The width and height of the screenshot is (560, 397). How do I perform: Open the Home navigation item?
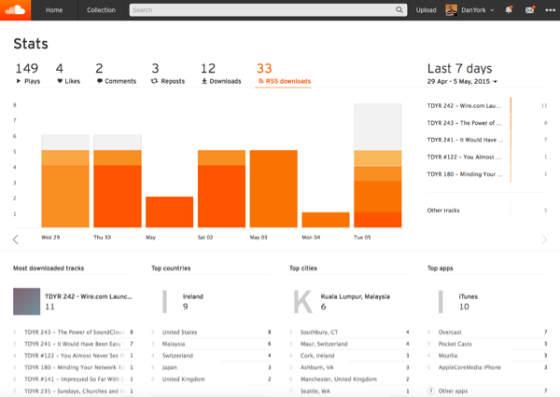(55, 10)
